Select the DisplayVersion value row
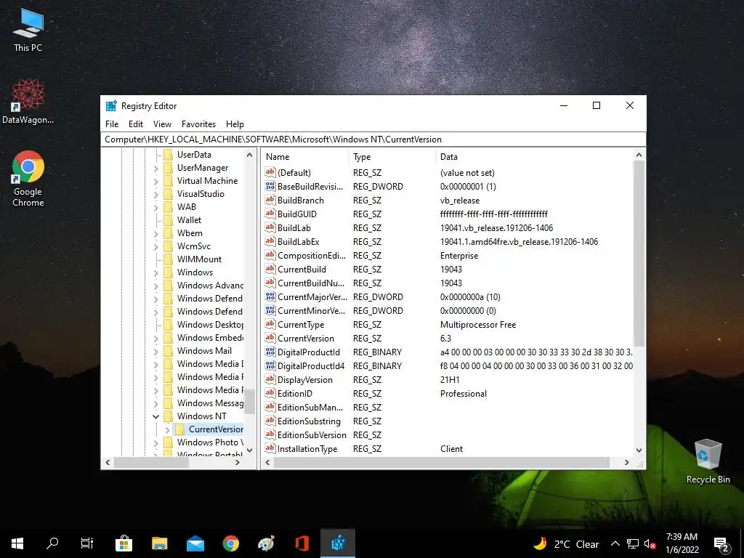The height and width of the screenshot is (558, 744). pos(448,379)
